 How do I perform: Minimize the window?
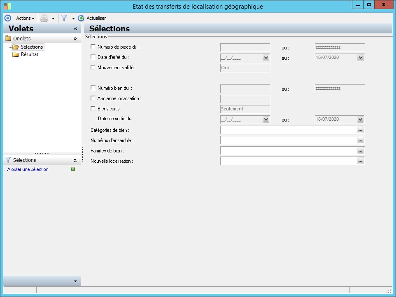[358, 5]
